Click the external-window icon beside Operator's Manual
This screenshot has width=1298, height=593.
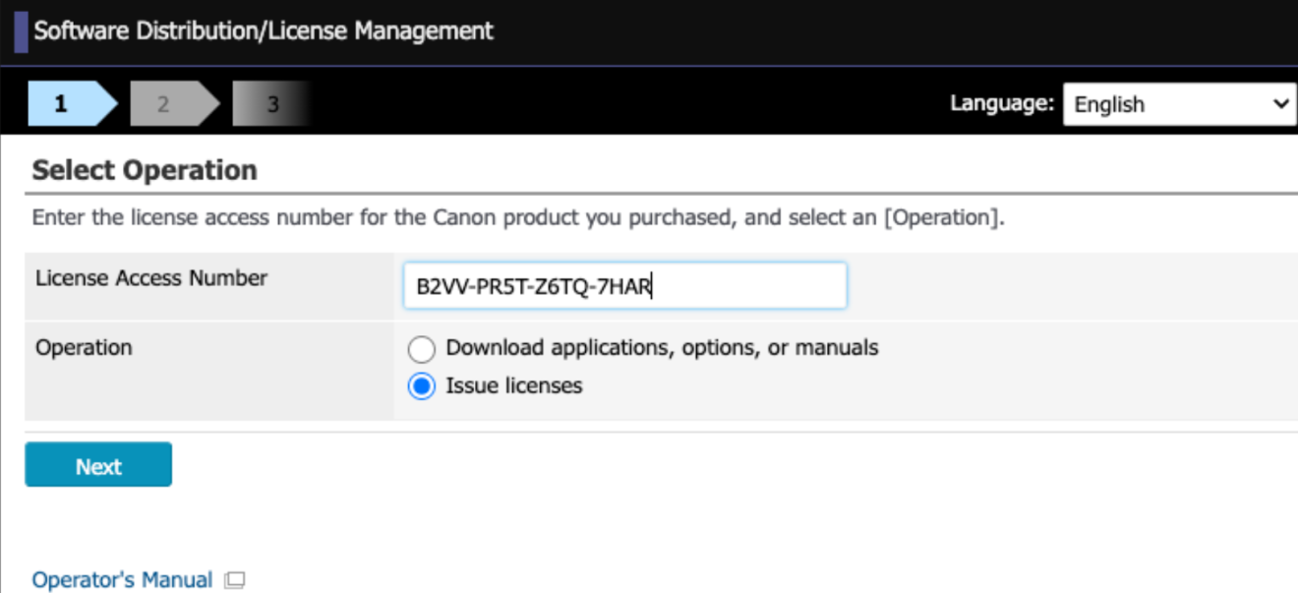(x=234, y=580)
